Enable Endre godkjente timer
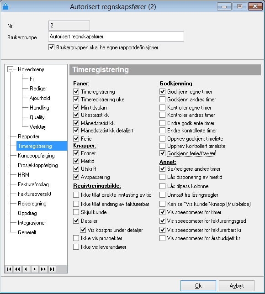 tap(162, 123)
